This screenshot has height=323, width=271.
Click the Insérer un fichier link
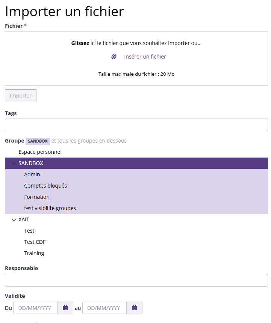[145, 57]
